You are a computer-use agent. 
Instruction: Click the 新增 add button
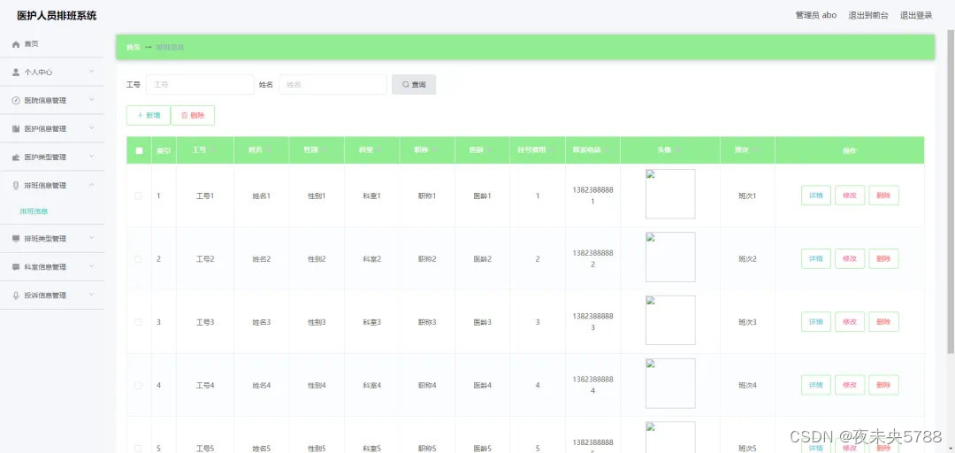(148, 115)
